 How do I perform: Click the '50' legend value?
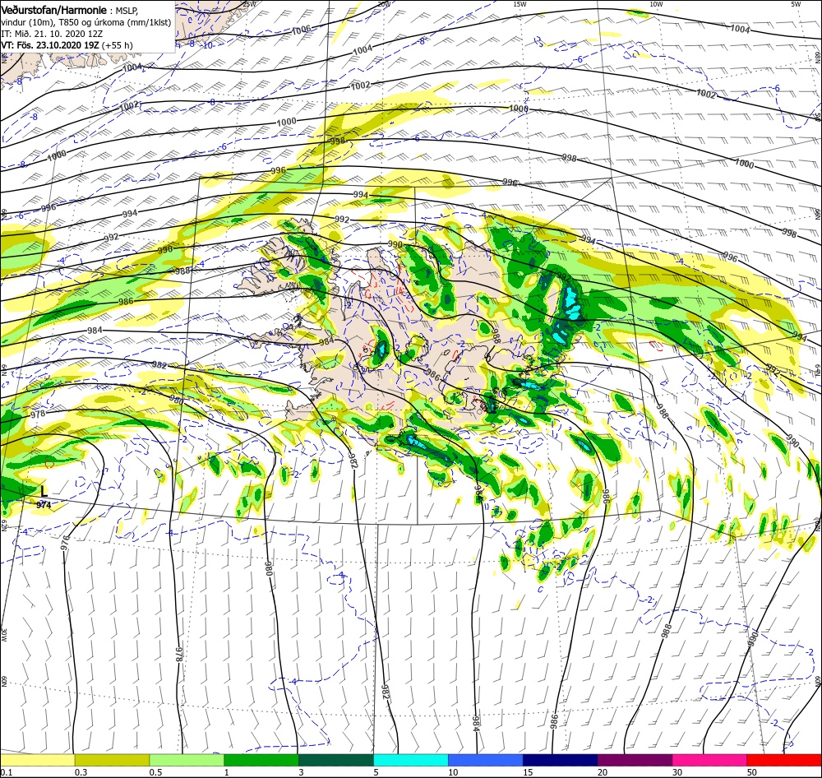(x=752, y=772)
